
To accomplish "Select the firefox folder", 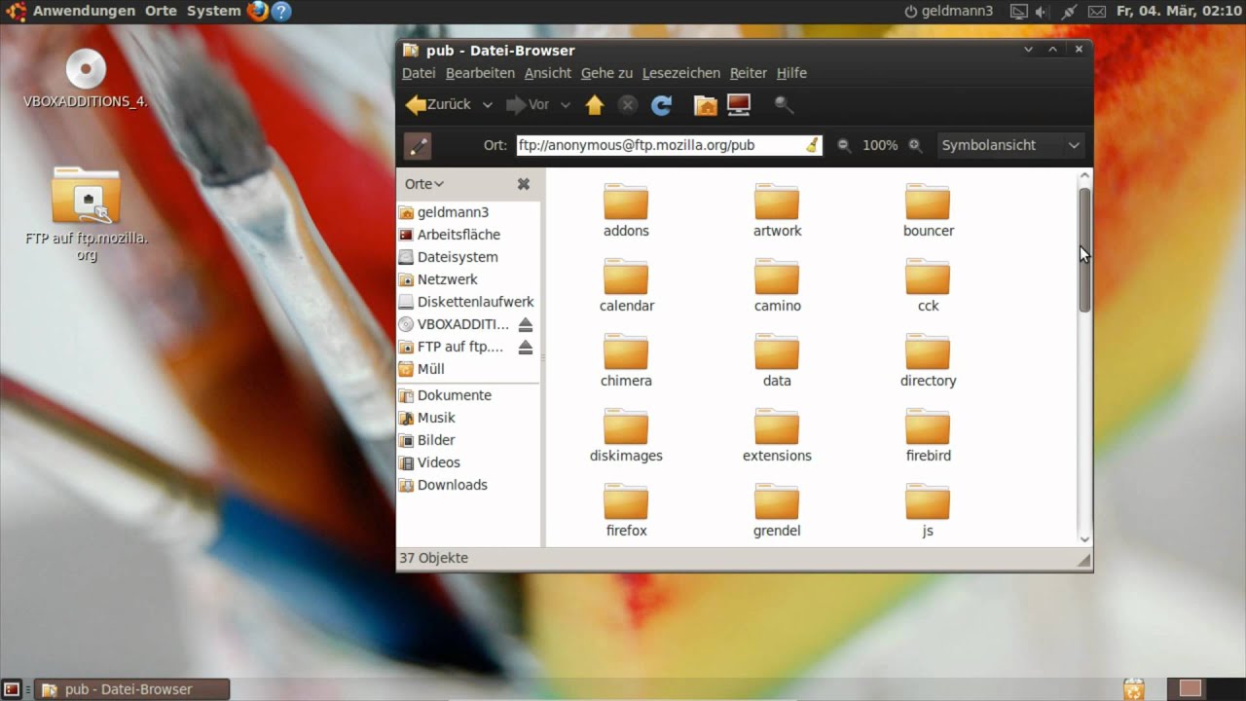I will point(626,510).
